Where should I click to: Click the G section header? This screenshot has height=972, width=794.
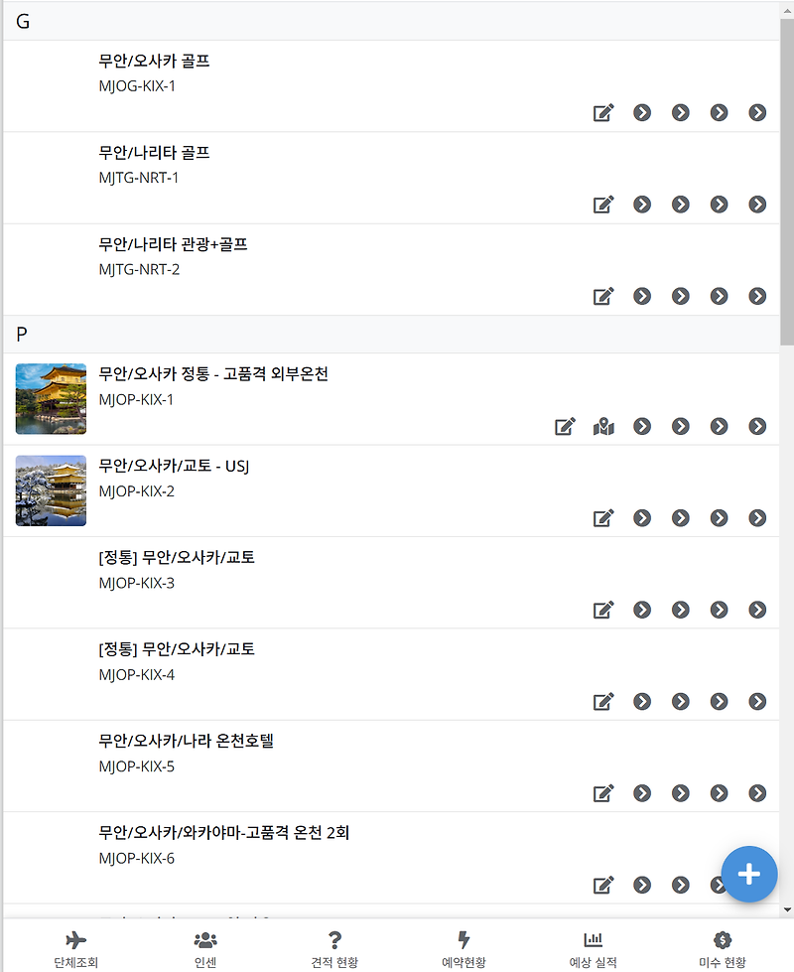[x=391, y=22]
